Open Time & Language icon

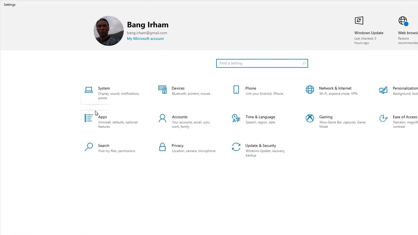236,118
